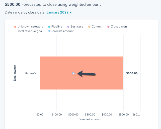This screenshot has width=161, height=129.
Task: Click the teal Pipeline legend dot
Action: 49,26
